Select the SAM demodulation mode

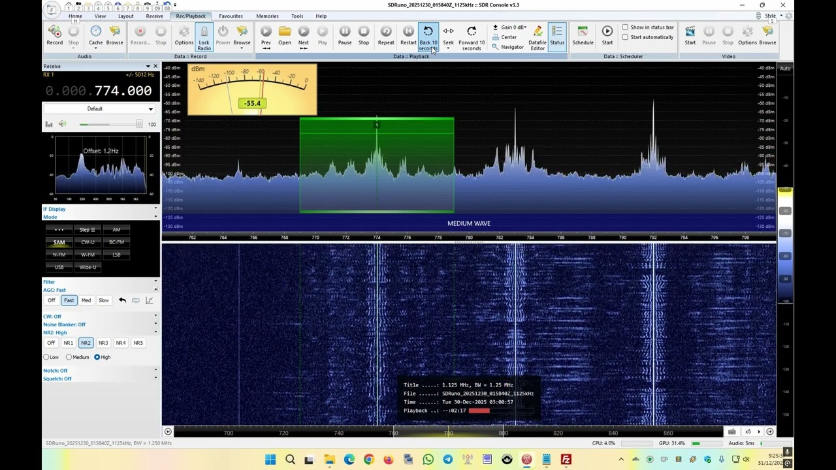tap(59, 242)
